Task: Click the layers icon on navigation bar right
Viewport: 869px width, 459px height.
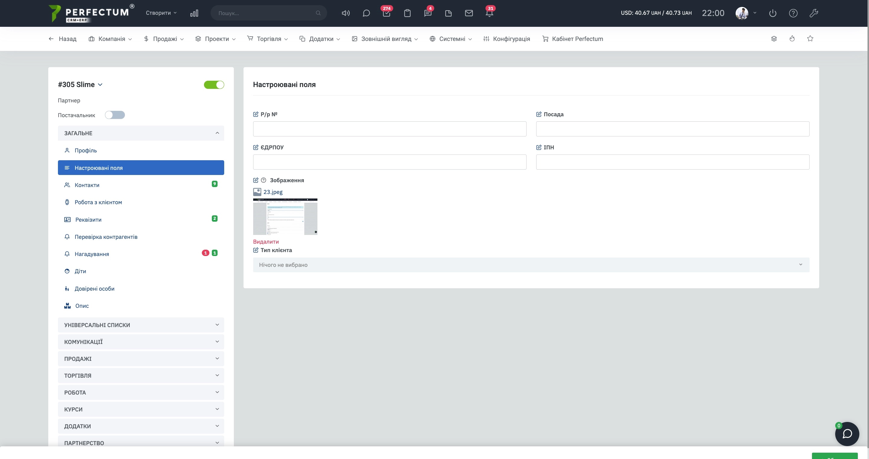Action: [774, 39]
